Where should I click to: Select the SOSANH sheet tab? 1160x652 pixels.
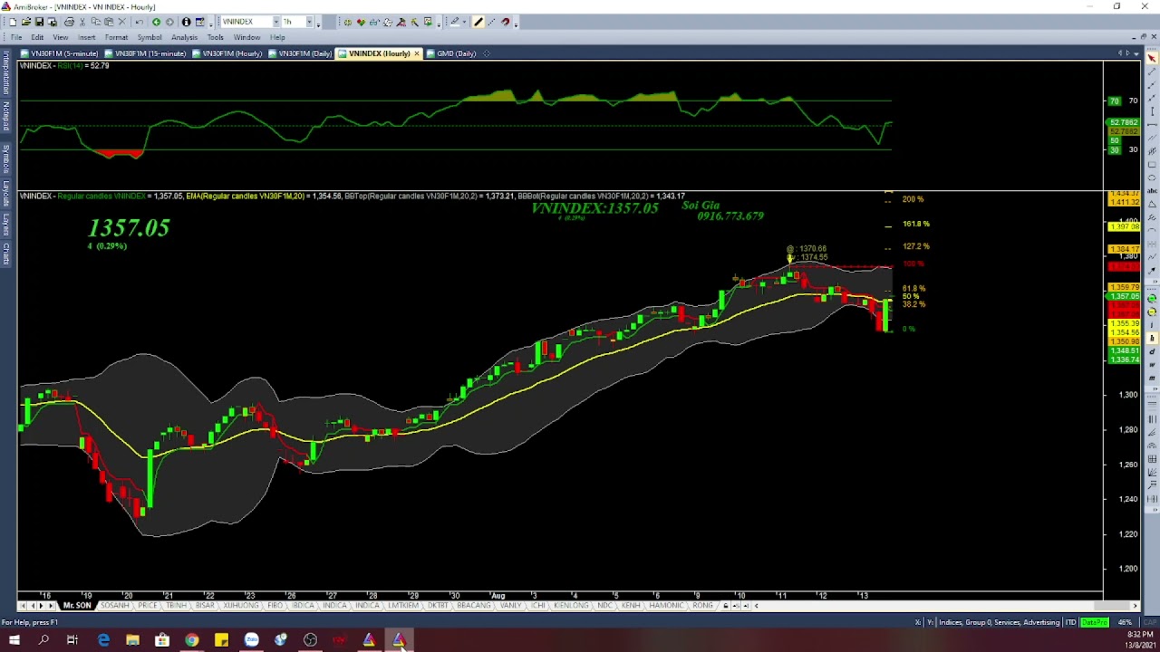click(114, 605)
